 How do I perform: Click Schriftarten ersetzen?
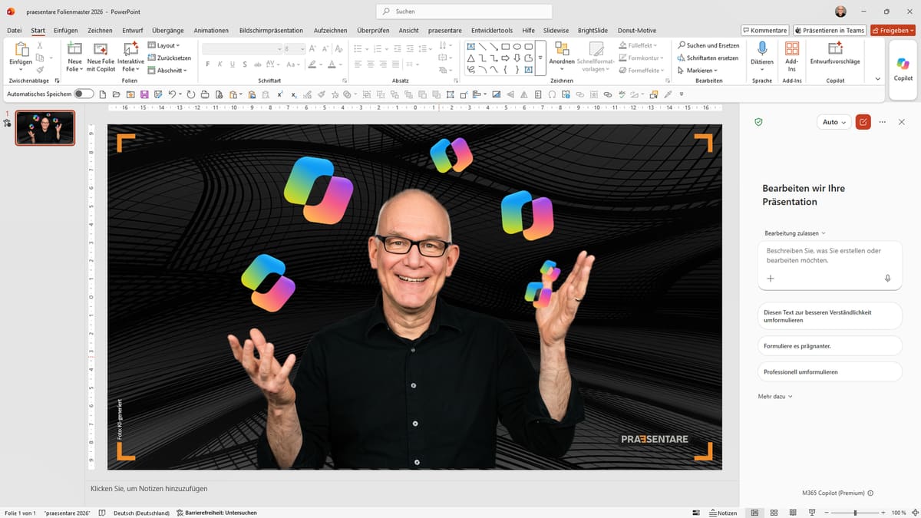tap(708, 58)
